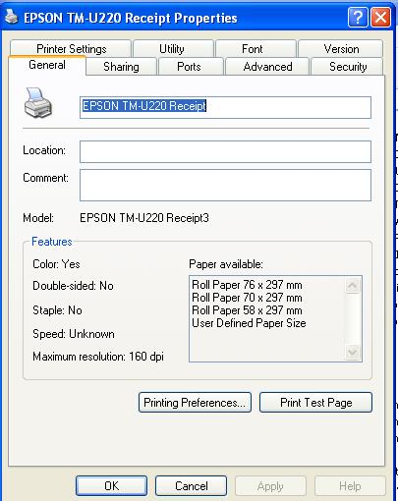Click the Maximum resolution: 160 dpi text
The height and width of the screenshot is (501, 398).
pos(98,357)
